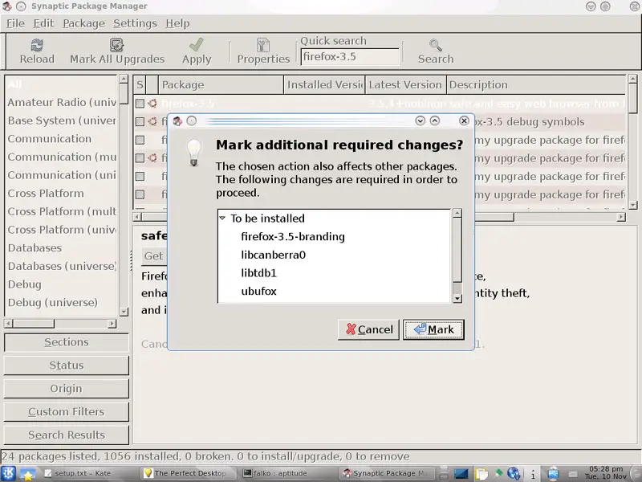Click Synaptic icon in dialog title bar
The image size is (642, 482).
[x=177, y=121]
